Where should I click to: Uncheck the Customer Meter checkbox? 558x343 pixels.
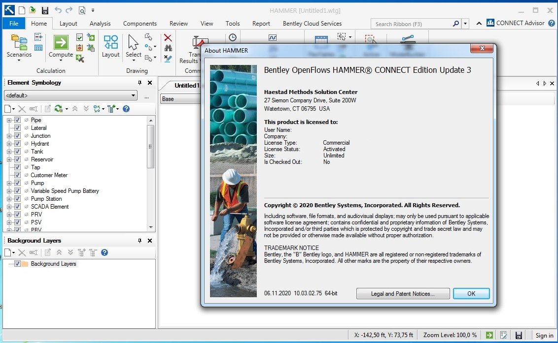click(x=17, y=175)
